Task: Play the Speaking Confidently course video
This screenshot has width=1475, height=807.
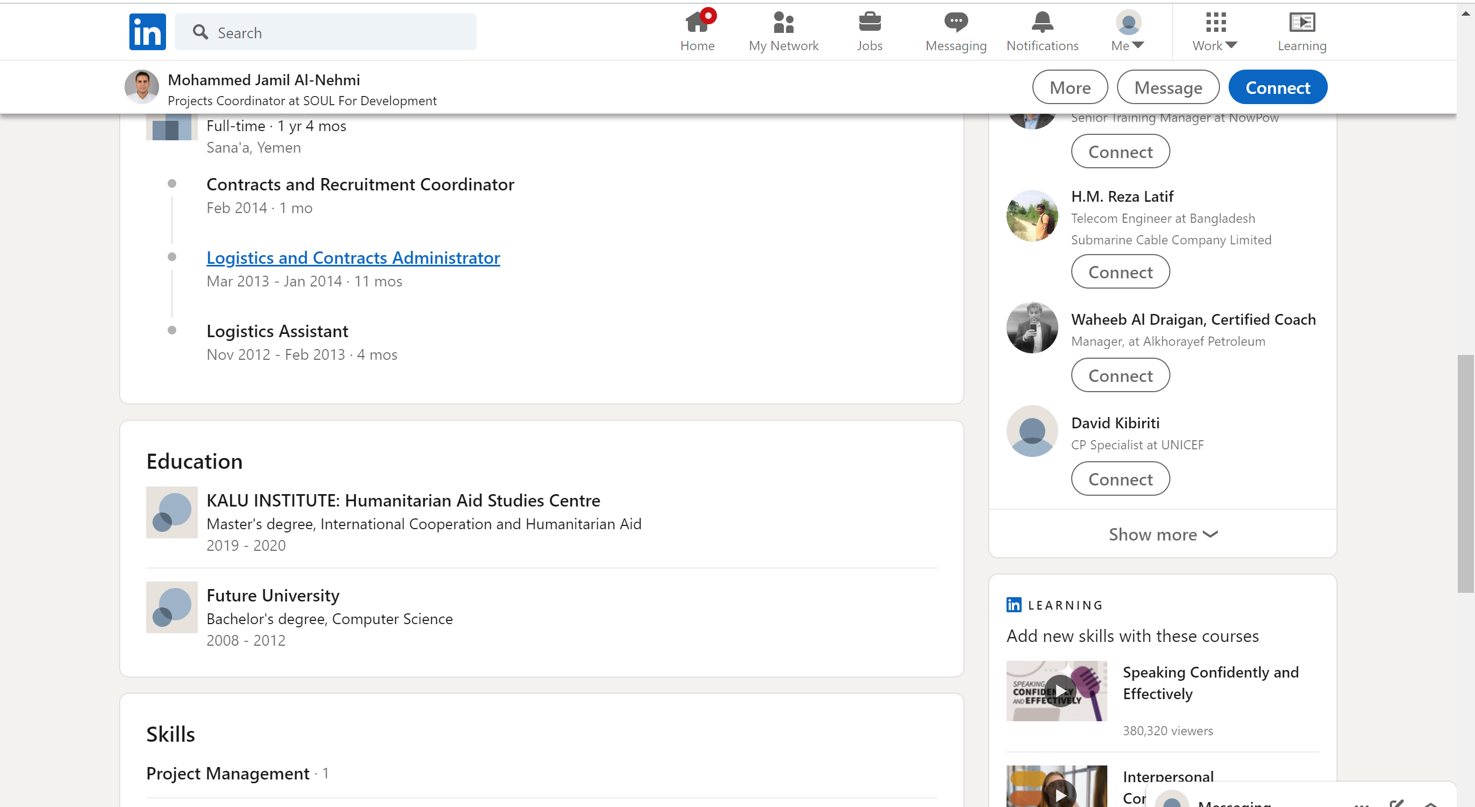Action: coord(1059,690)
